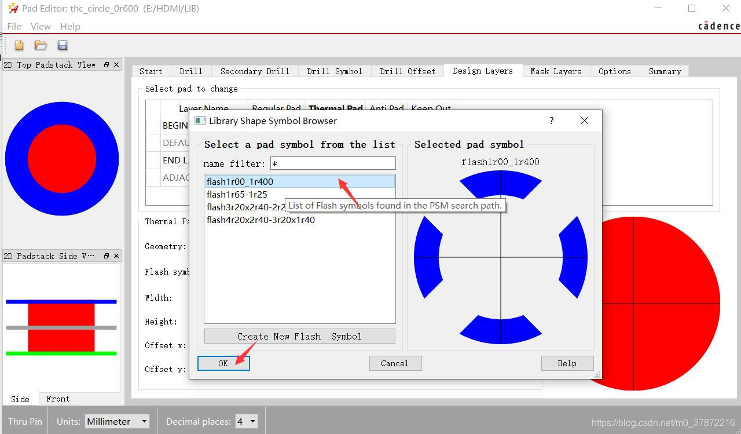Open the File menu
Screen dimensions: 741x434
coord(14,26)
